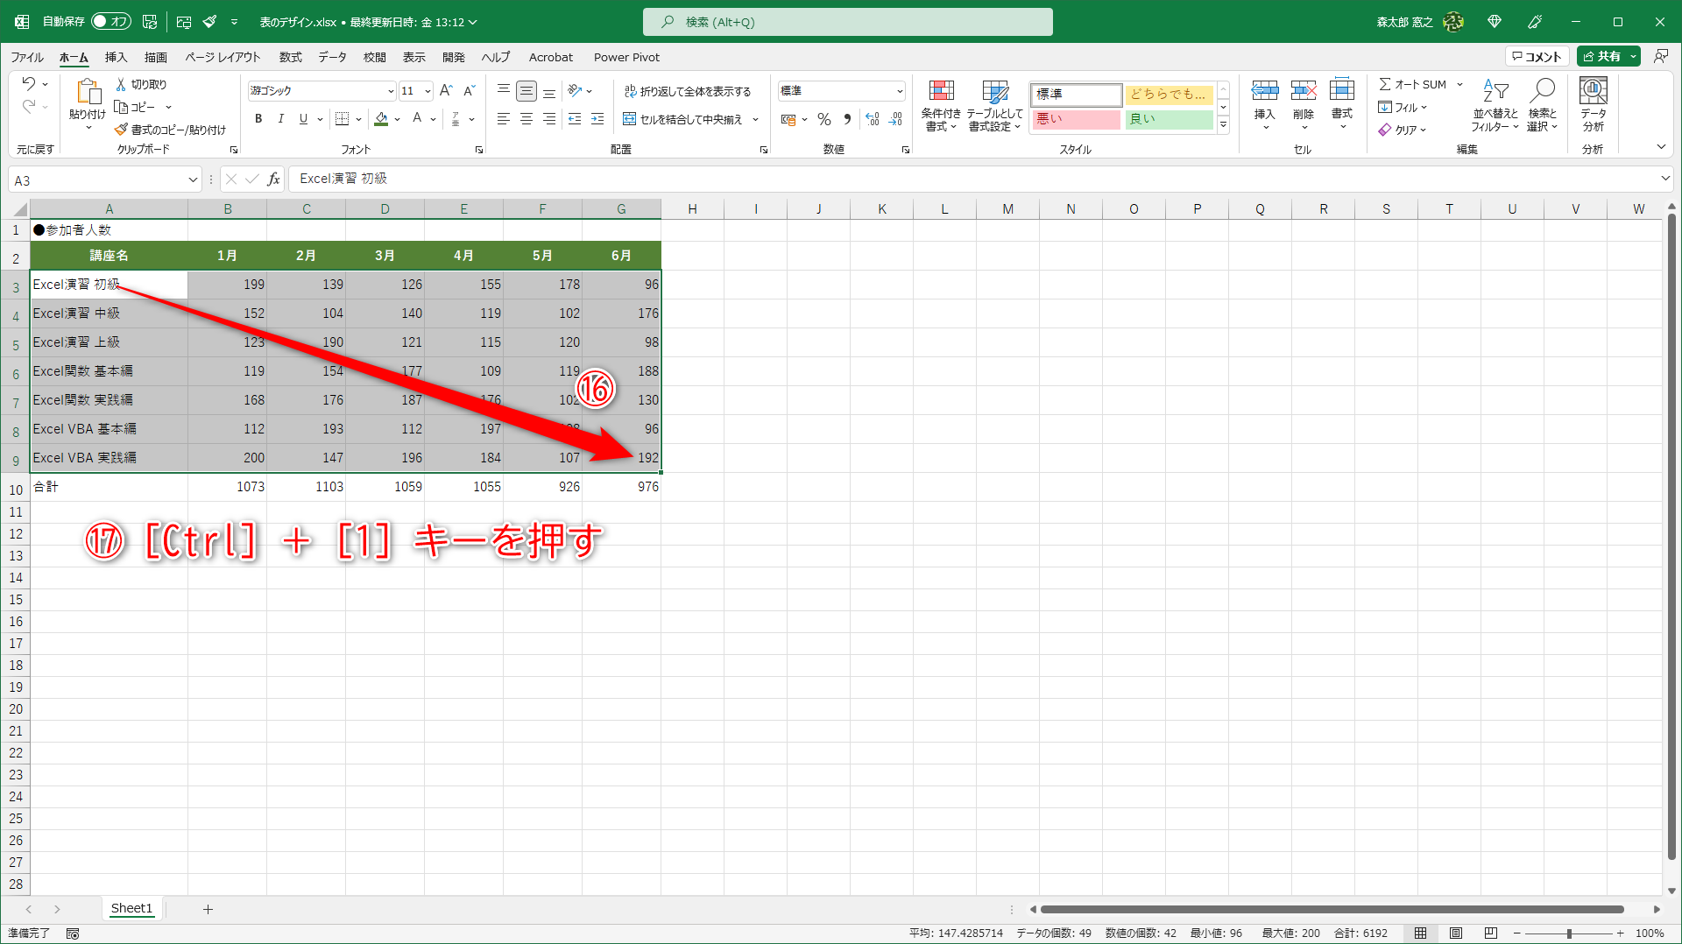Click the decrease decimal icon
This screenshot has width=1682, height=944.
[x=895, y=119]
